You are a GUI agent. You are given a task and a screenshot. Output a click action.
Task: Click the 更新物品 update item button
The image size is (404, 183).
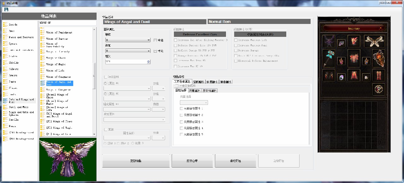click(x=136, y=161)
